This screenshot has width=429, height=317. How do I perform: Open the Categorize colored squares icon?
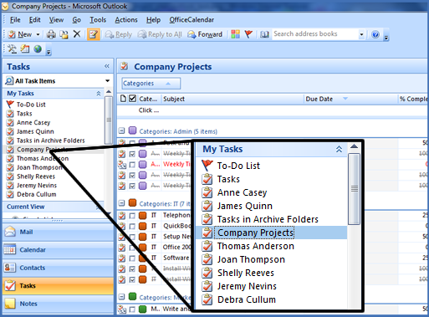235,34
